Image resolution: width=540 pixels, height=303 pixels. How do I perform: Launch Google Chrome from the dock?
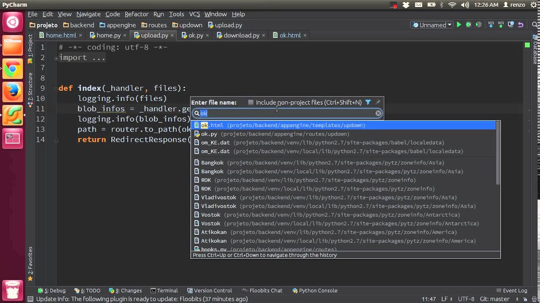(x=12, y=69)
